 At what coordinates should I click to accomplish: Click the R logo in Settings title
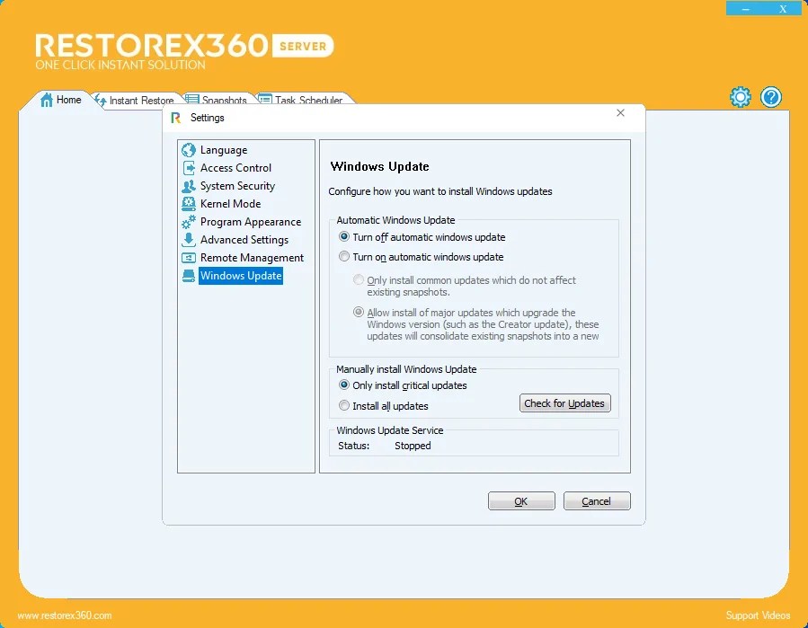[x=176, y=118]
